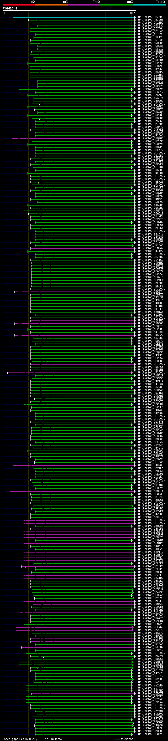Select hit label UniRef100_Q7F8W1

(x=151, y=60)
